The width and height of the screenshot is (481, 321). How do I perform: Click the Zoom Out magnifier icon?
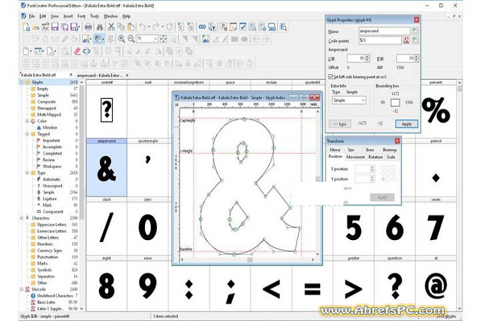131,39
